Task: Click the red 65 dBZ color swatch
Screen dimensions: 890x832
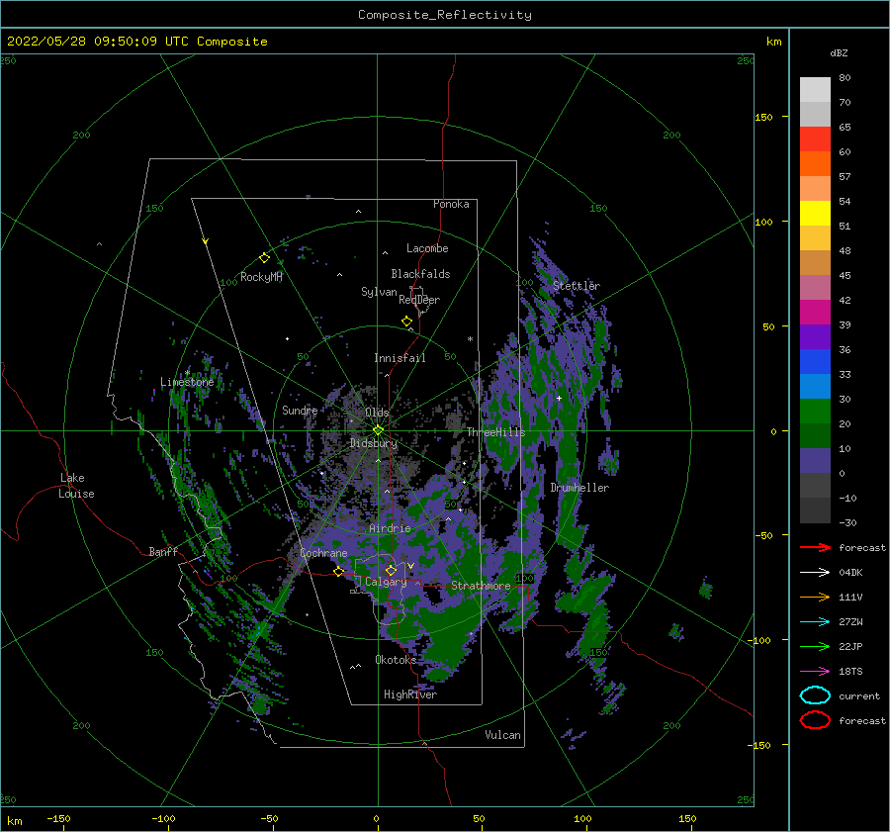Action: [x=815, y=139]
